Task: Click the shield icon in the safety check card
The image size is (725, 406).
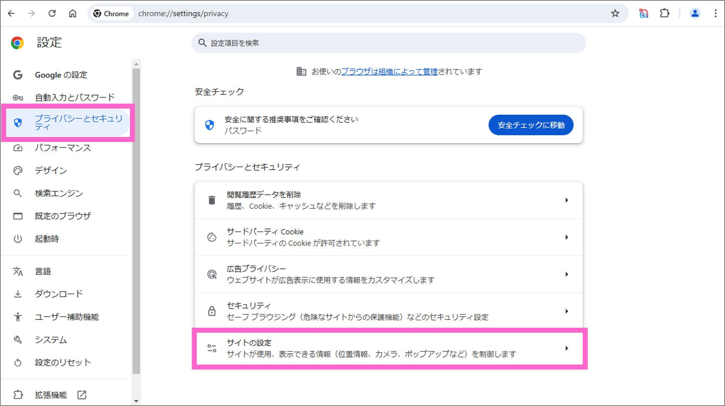Action: pos(210,125)
